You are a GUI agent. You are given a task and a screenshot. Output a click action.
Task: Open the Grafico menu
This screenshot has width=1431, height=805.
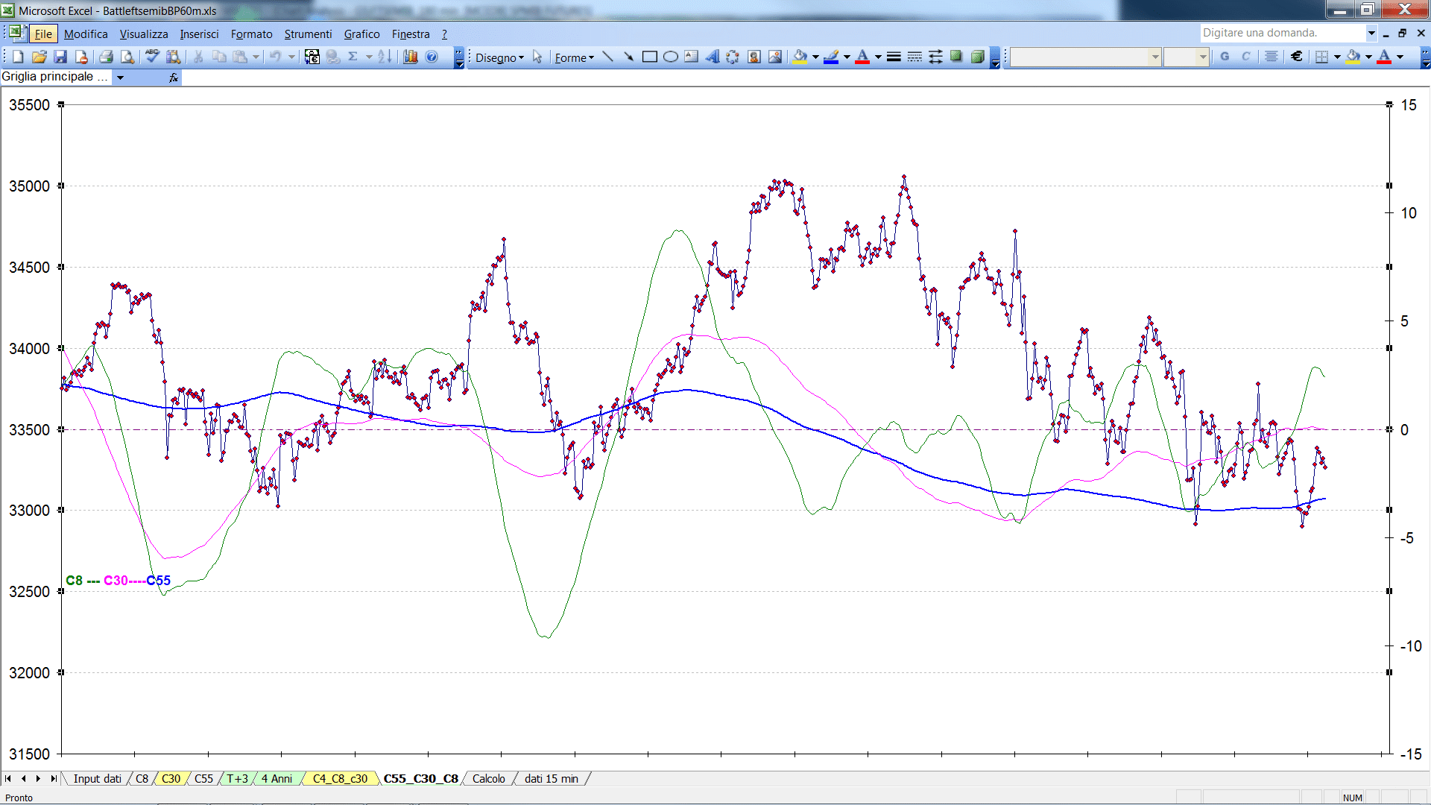point(361,34)
